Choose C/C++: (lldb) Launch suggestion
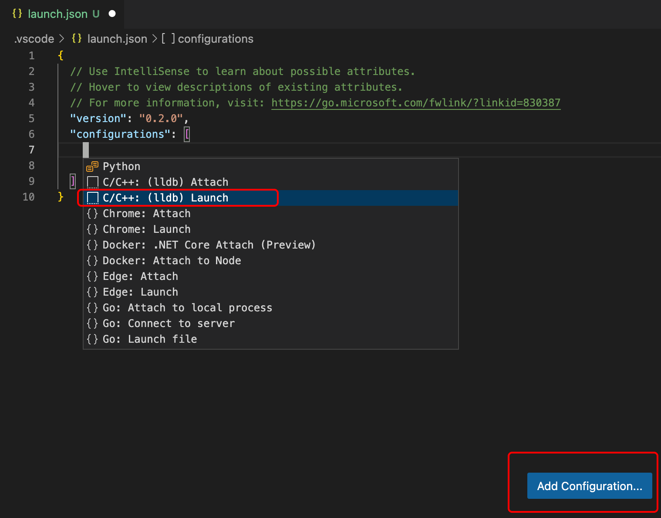661x518 pixels. (x=270, y=198)
